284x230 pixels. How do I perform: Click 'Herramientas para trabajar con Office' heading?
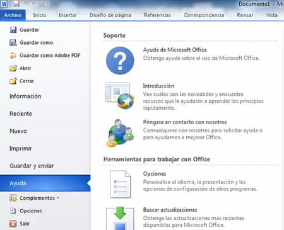pos(157,159)
